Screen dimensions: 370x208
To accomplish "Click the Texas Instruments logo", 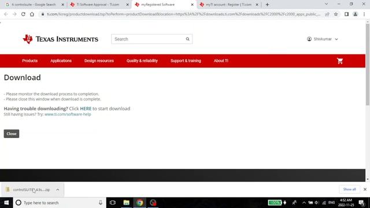I will (60, 39).
